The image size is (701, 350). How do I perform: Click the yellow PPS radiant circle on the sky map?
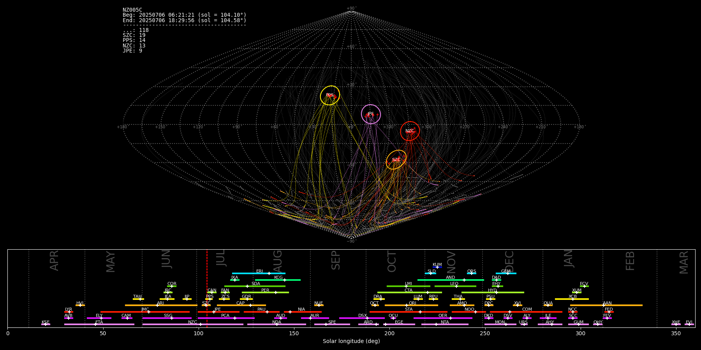click(x=330, y=95)
